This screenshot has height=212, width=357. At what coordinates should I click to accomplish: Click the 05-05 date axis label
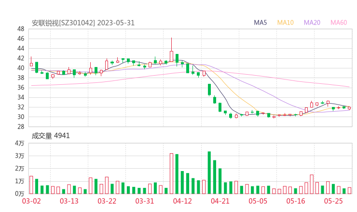click(x=258, y=201)
